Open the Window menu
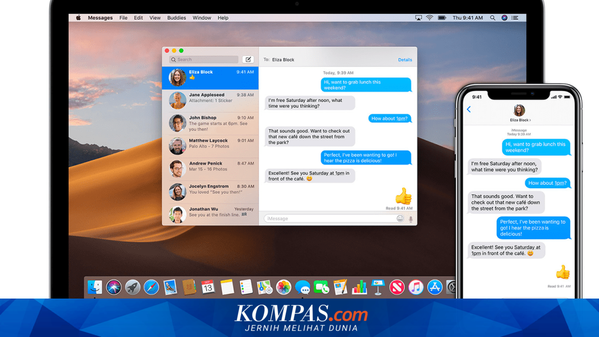Image resolution: width=599 pixels, height=337 pixels. click(202, 18)
